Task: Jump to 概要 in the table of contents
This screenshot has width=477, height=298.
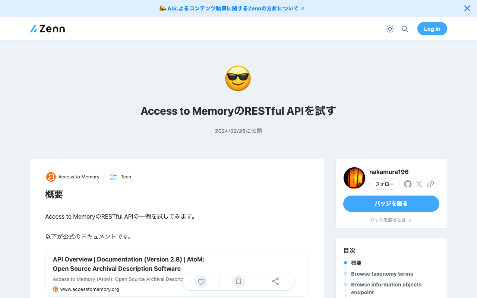Action: [356, 263]
